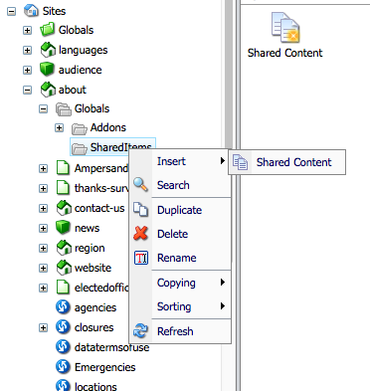Click the website house icon

64,268
